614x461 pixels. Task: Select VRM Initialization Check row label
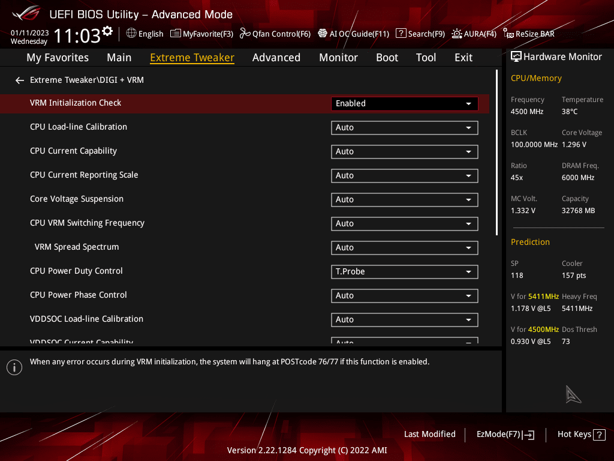76,103
